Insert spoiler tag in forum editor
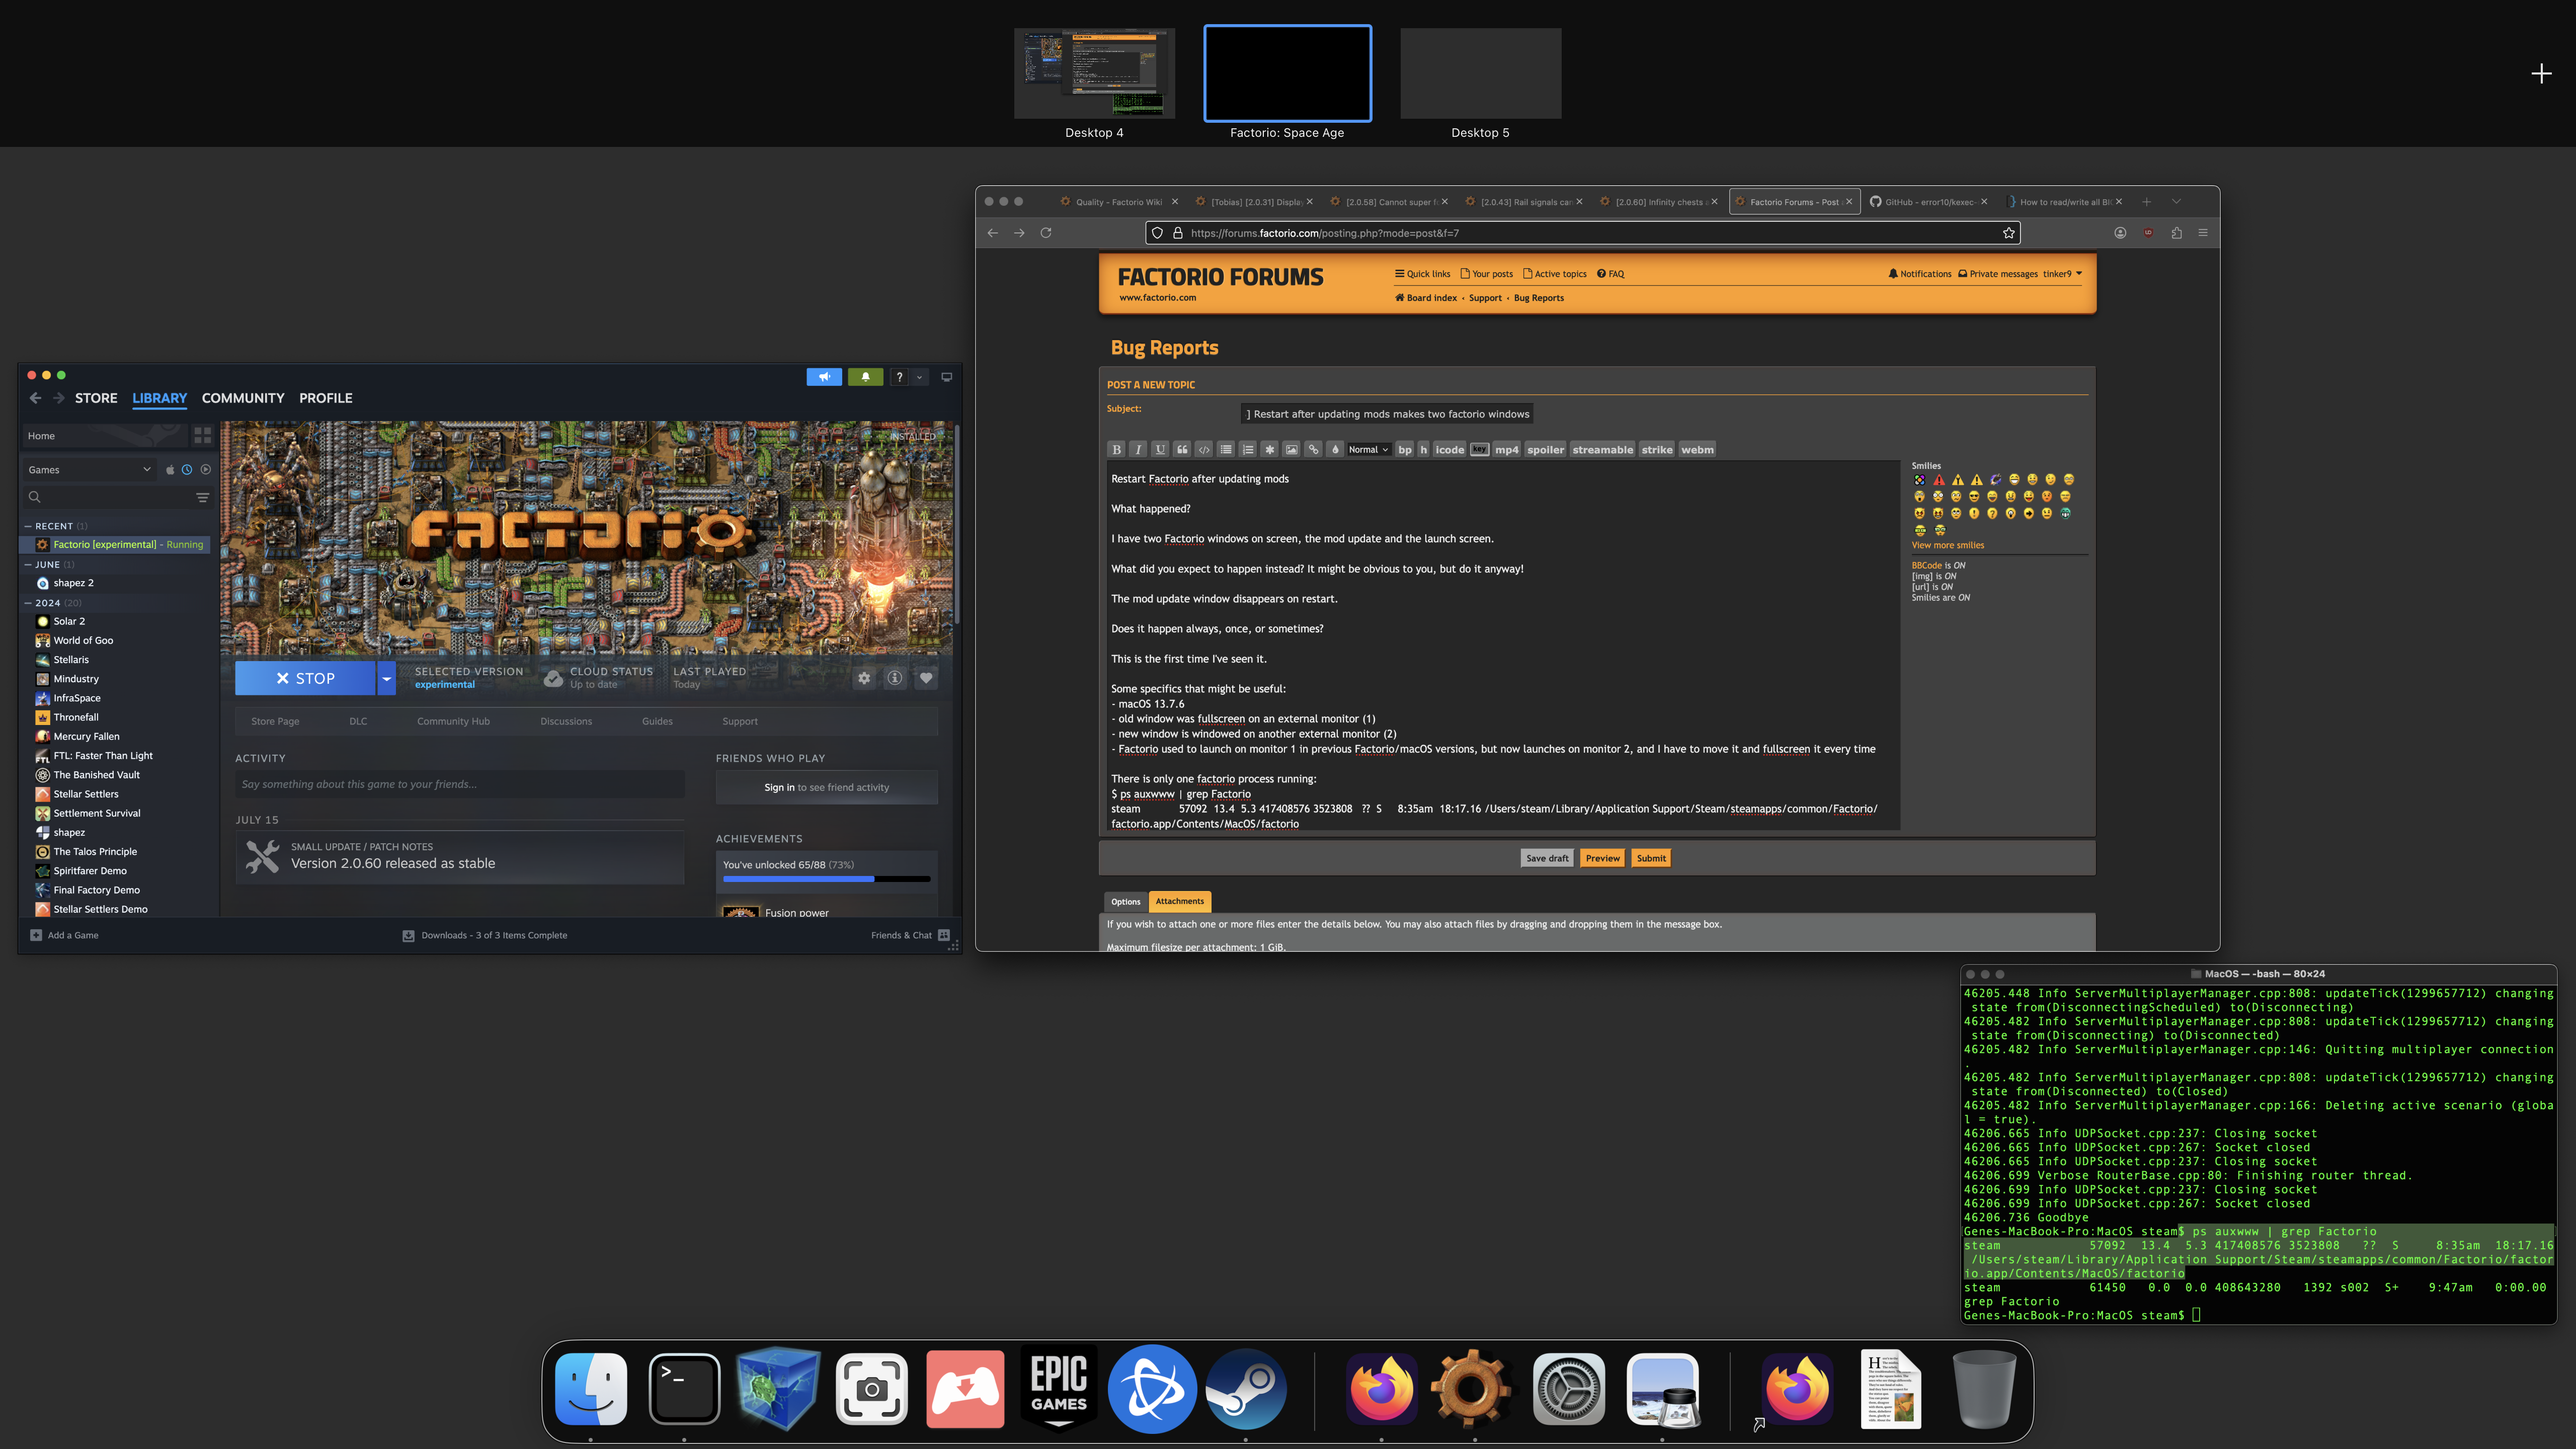The width and height of the screenshot is (2576, 1449). coord(1545,450)
